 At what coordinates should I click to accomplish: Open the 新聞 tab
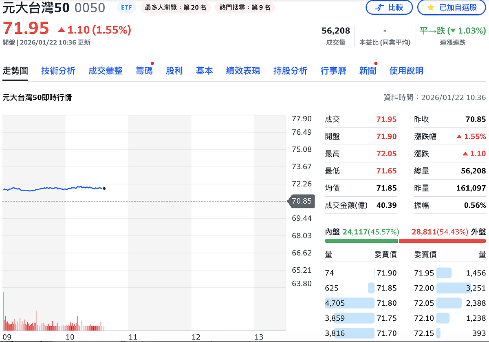tap(368, 71)
